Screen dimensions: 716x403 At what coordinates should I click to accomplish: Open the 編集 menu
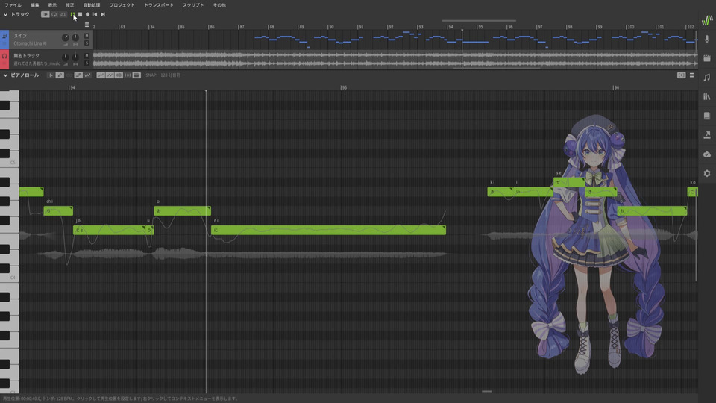click(x=35, y=5)
